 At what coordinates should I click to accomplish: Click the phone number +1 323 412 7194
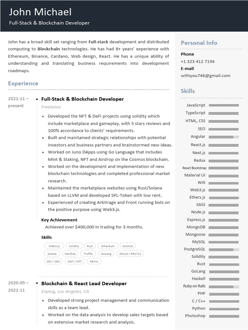point(197,62)
